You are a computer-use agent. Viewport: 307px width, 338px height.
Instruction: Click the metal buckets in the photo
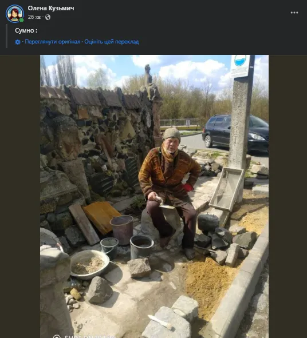[127, 238]
